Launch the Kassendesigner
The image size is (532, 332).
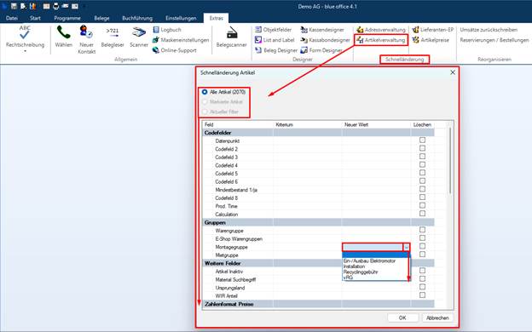click(322, 30)
